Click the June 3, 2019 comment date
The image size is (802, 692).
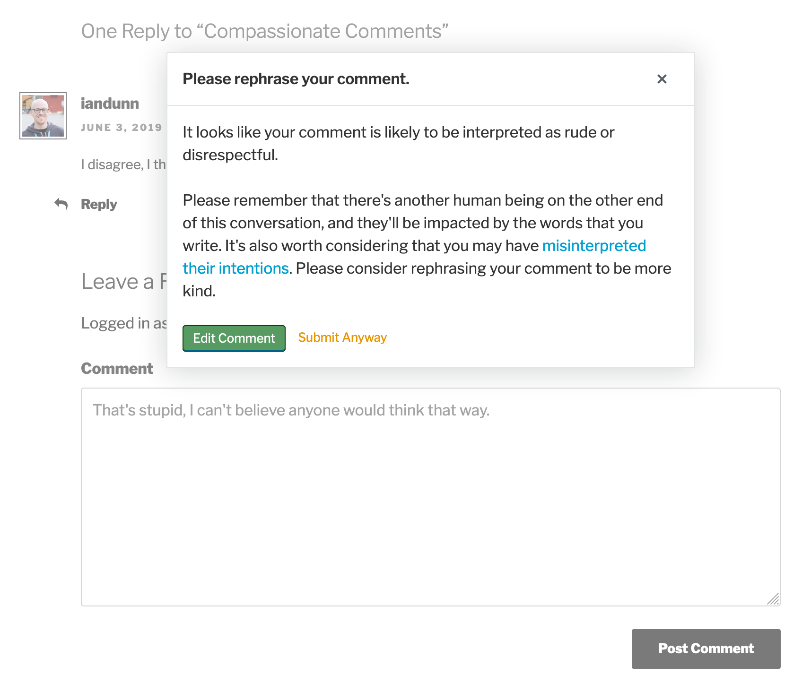point(122,128)
